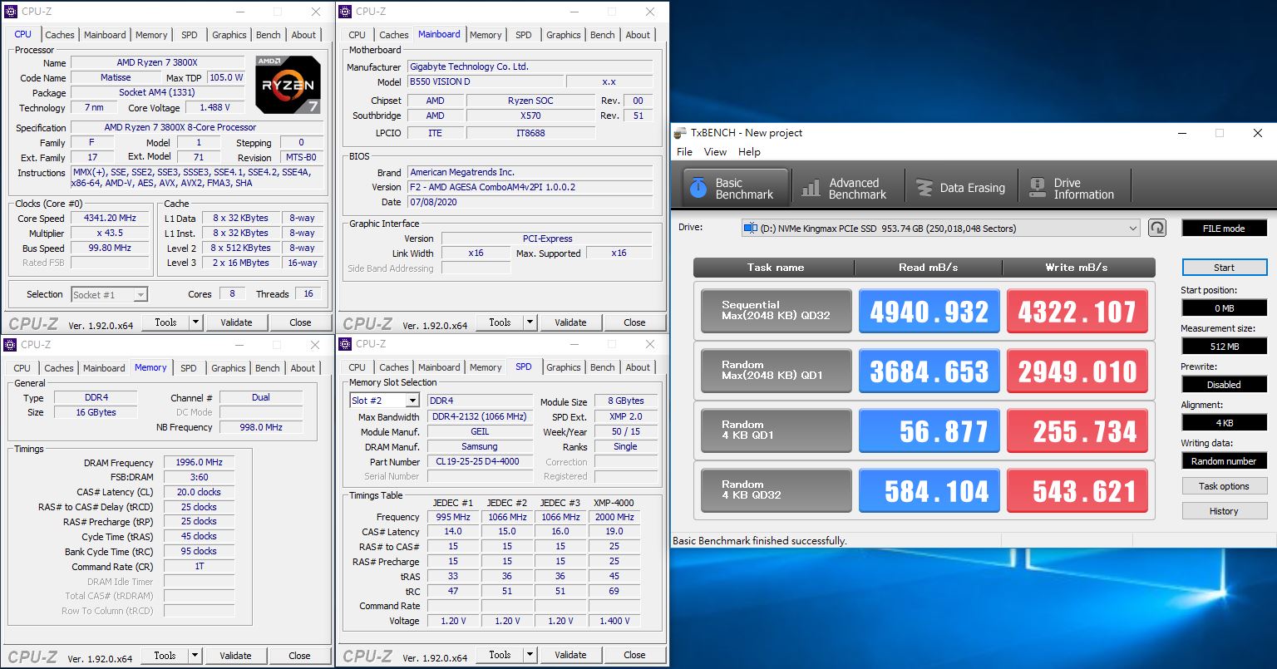1277x669 pixels.
Task: Click the write result 543.621
Action: (1077, 491)
